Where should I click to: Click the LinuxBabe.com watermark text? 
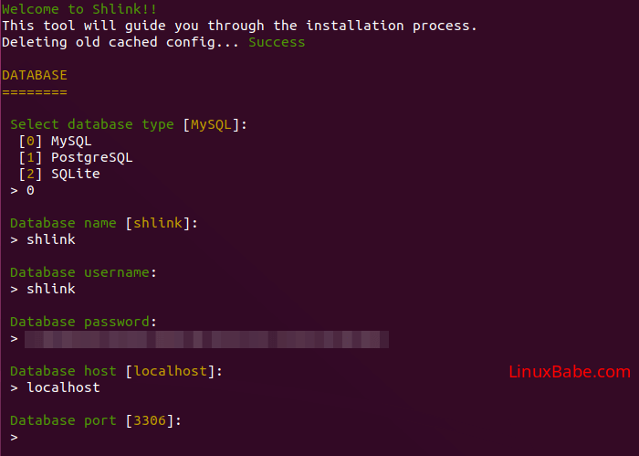click(x=568, y=372)
